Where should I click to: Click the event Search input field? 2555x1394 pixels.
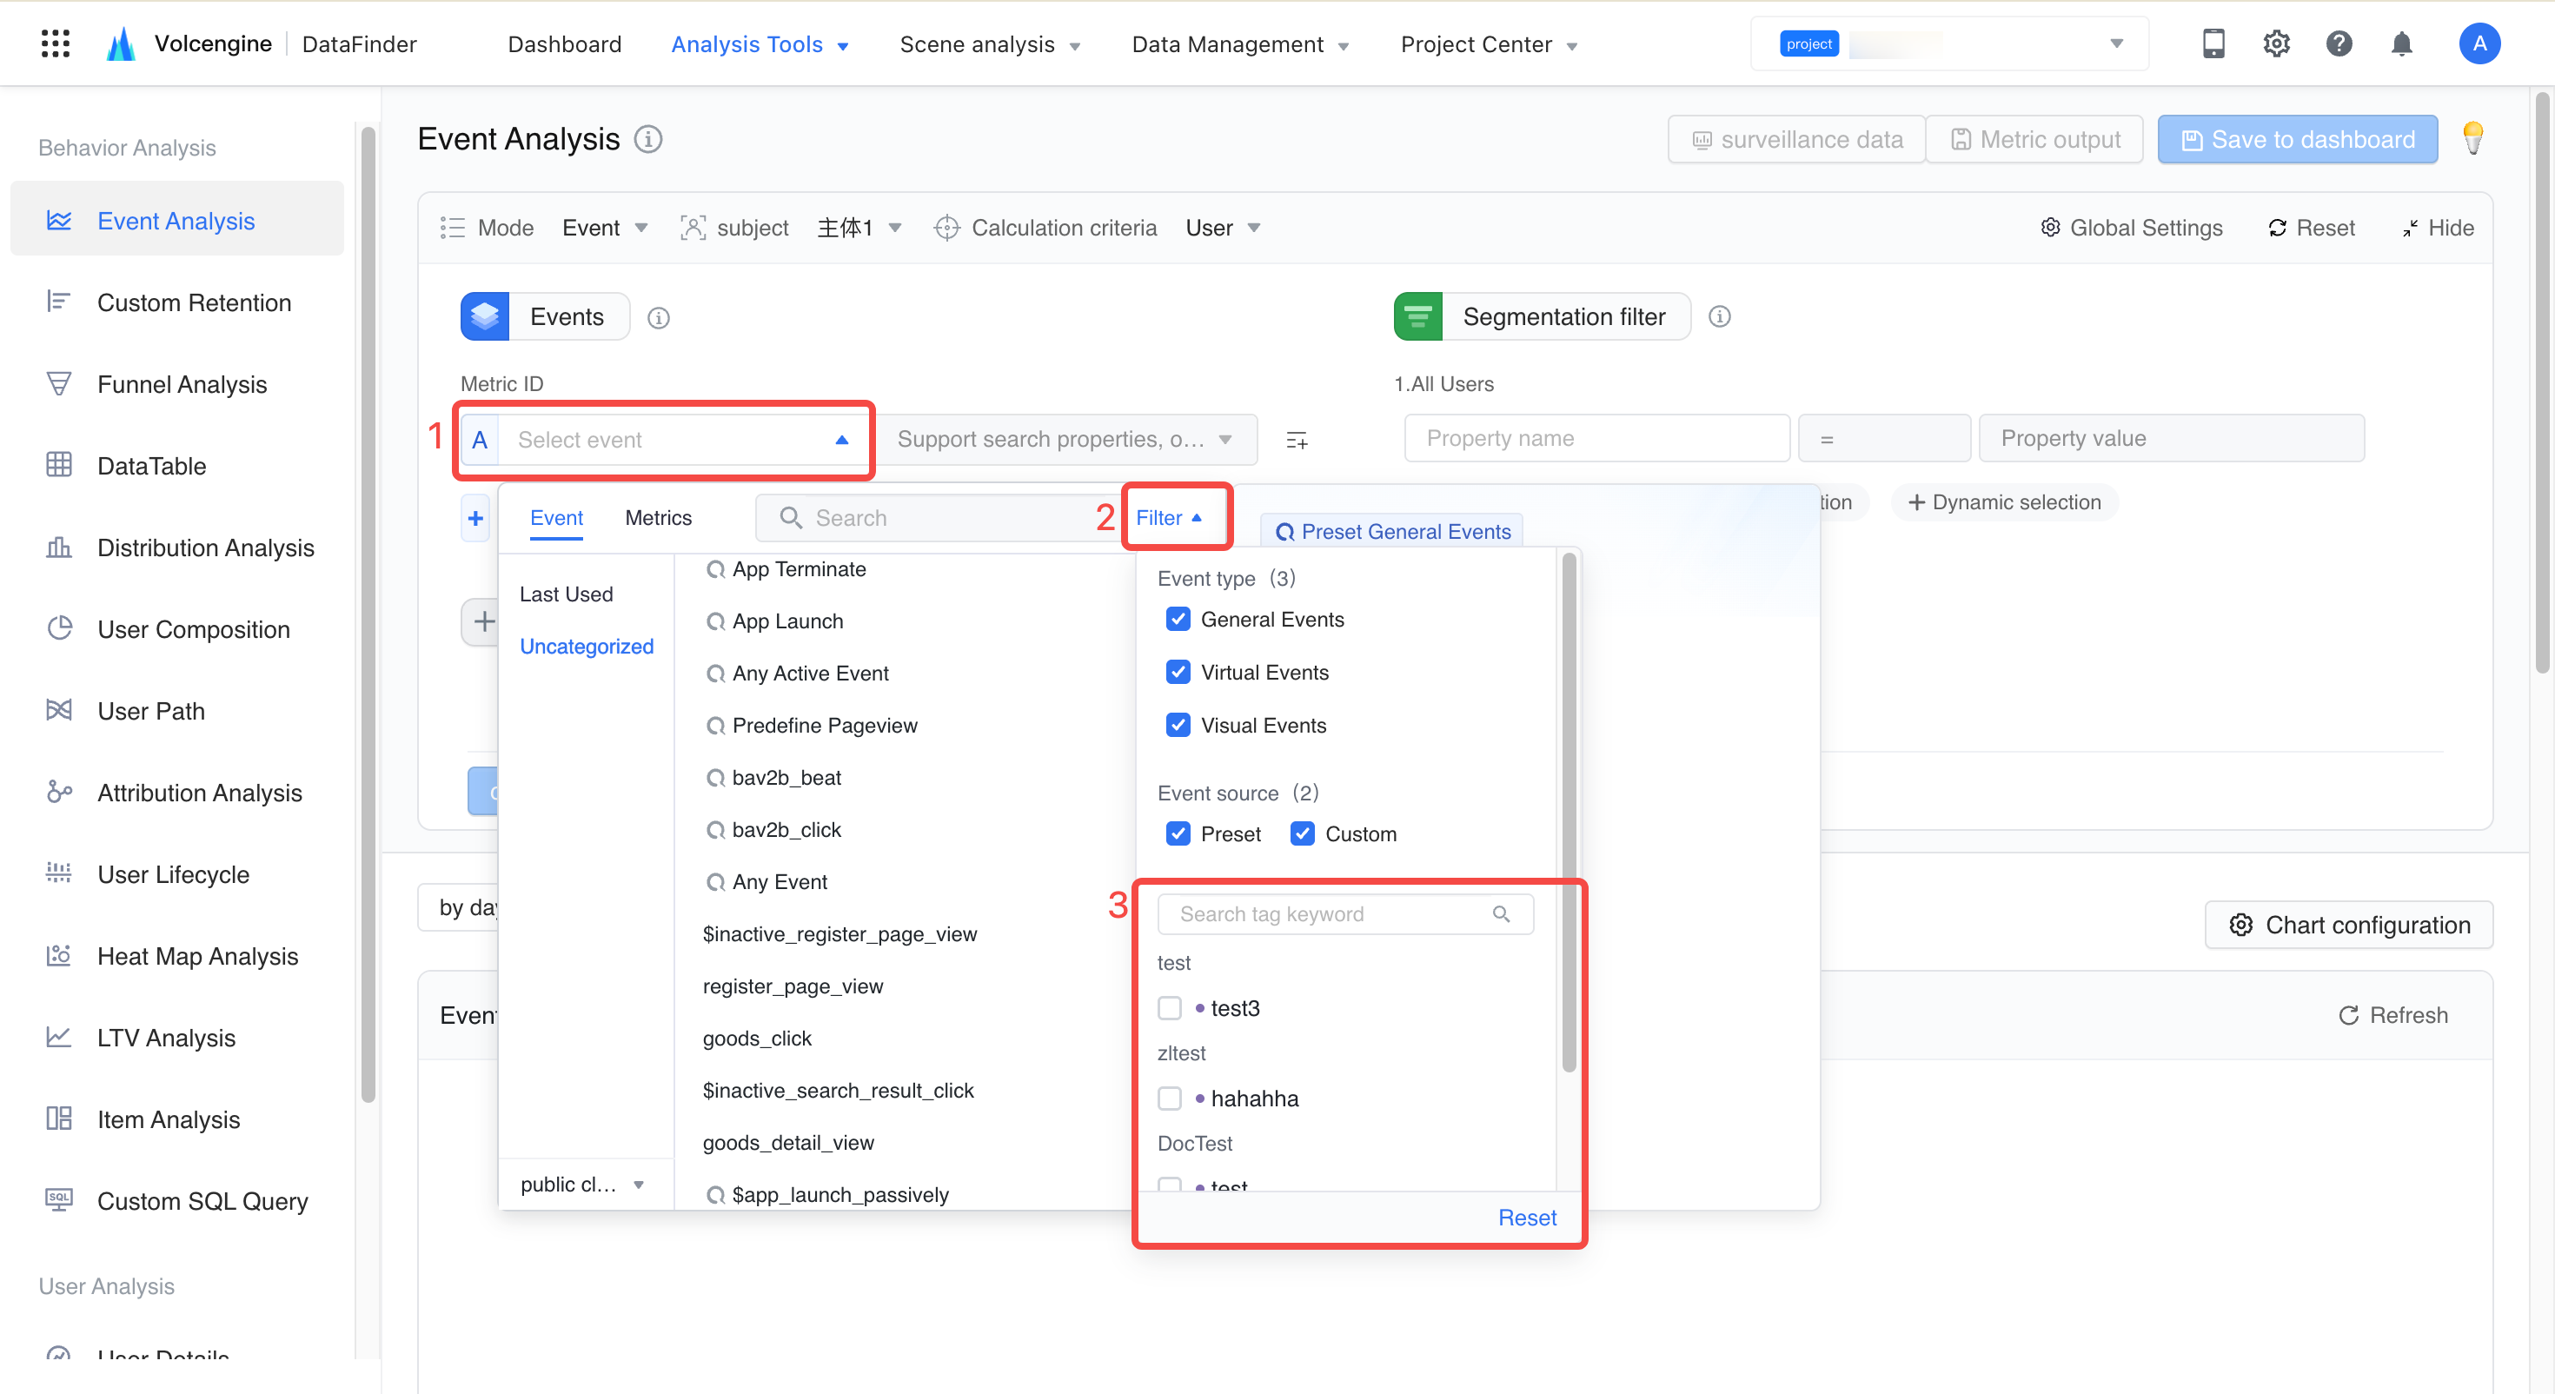(938, 518)
